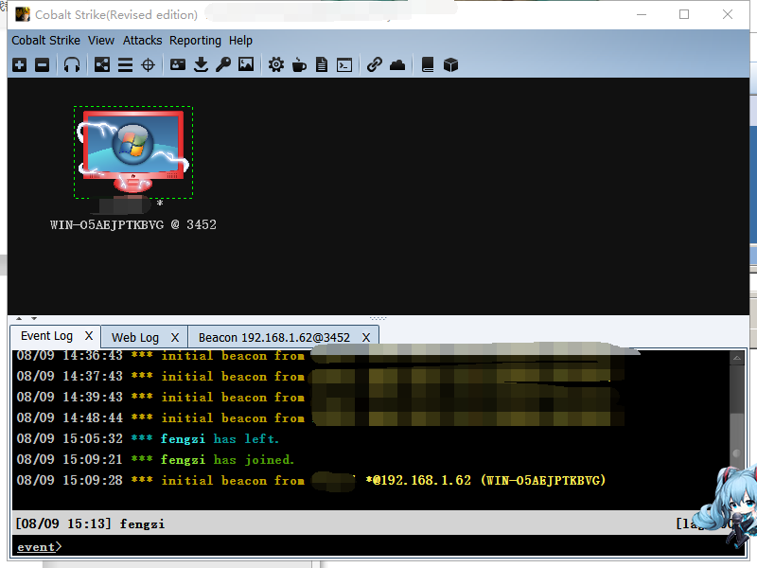Expand panel with the small down arrow
Screen dimensions: 757x568
34,318
